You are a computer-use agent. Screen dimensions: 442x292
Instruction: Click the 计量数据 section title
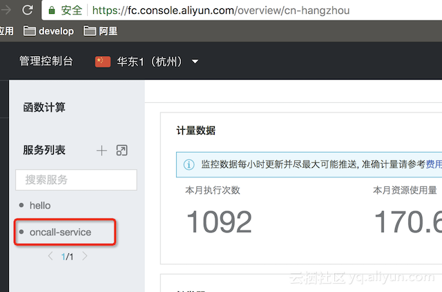pos(196,130)
